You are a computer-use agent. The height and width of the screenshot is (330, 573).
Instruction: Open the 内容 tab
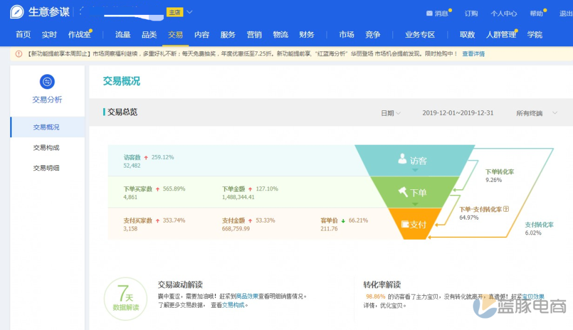pyautogui.click(x=202, y=35)
